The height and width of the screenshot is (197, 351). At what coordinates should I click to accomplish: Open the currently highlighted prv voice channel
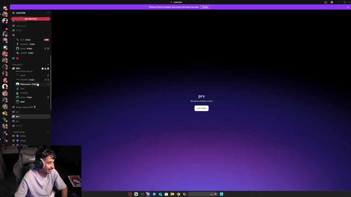coord(31,116)
